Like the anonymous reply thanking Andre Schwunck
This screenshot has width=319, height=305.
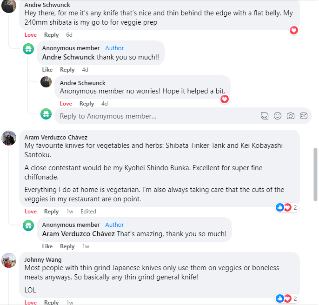47,70
